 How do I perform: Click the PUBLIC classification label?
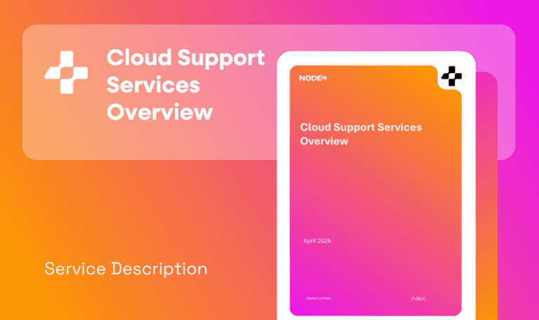[x=419, y=299]
